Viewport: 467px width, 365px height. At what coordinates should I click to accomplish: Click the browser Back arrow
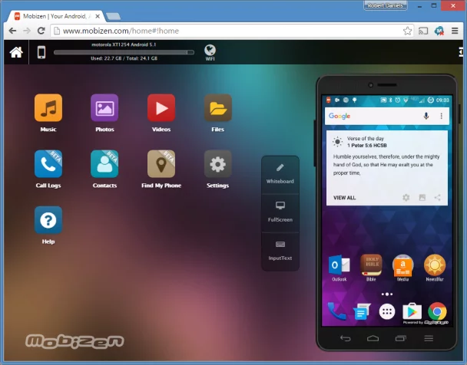click(x=12, y=31)
